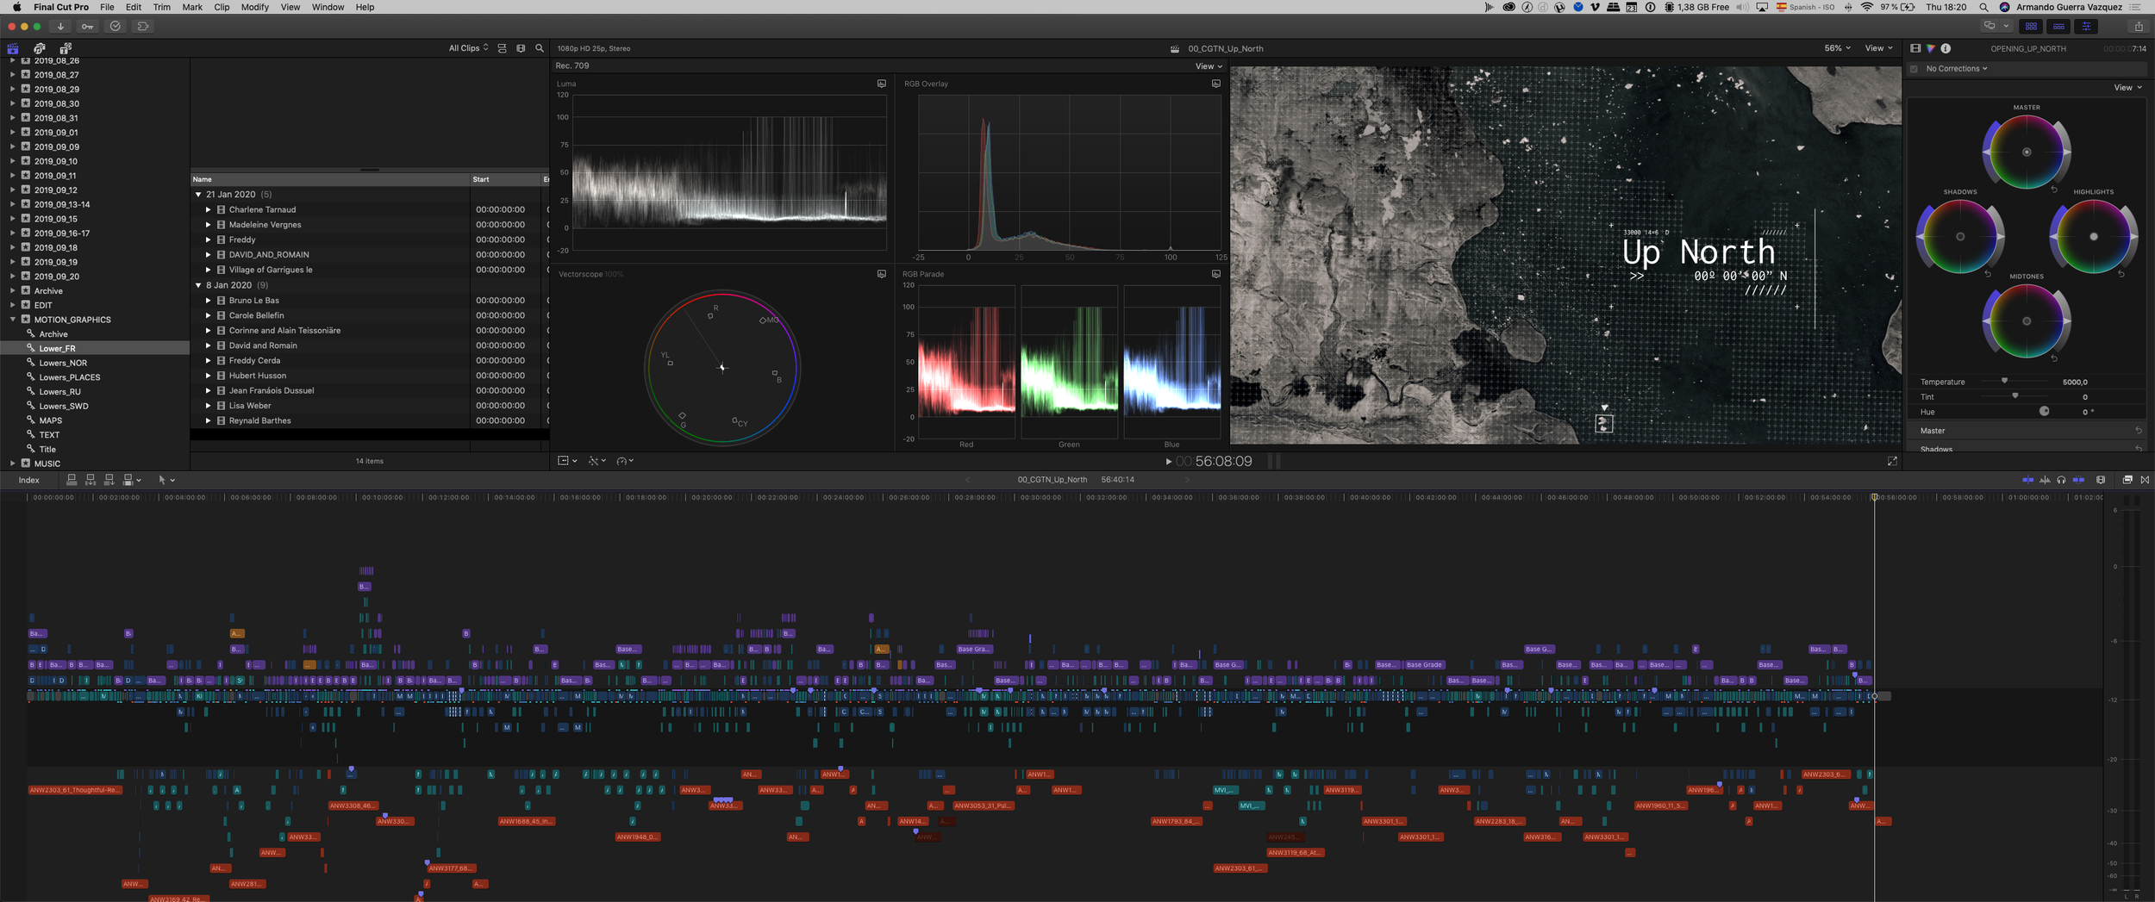Open the All Clips filter dropdown
This screenshot has height=902, width=2155.
pyautogui.click(x=468, y=49)
